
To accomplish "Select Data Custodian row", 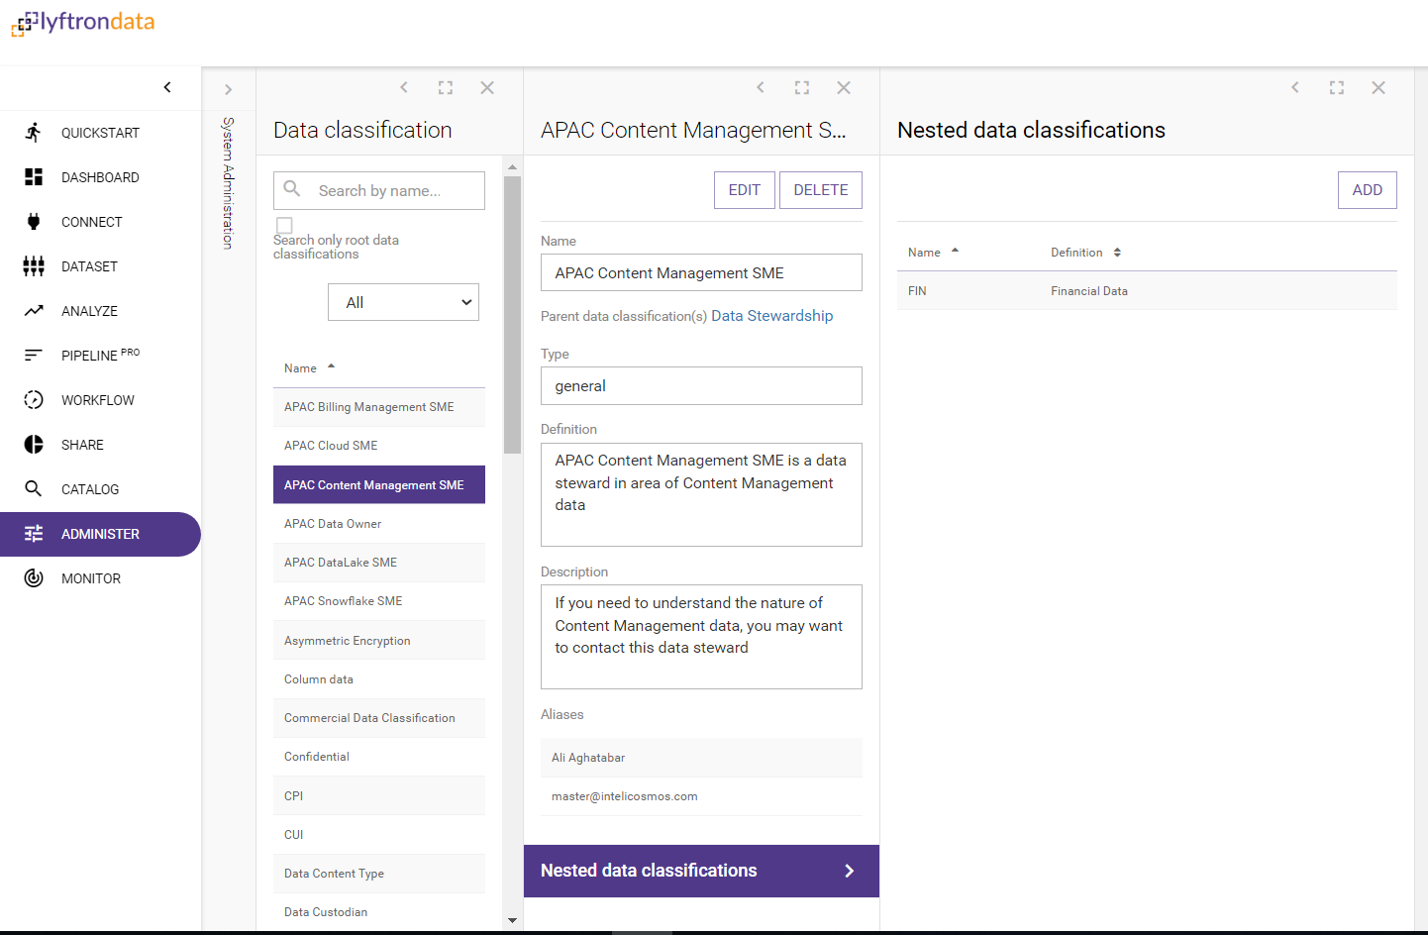I will 379,912.
